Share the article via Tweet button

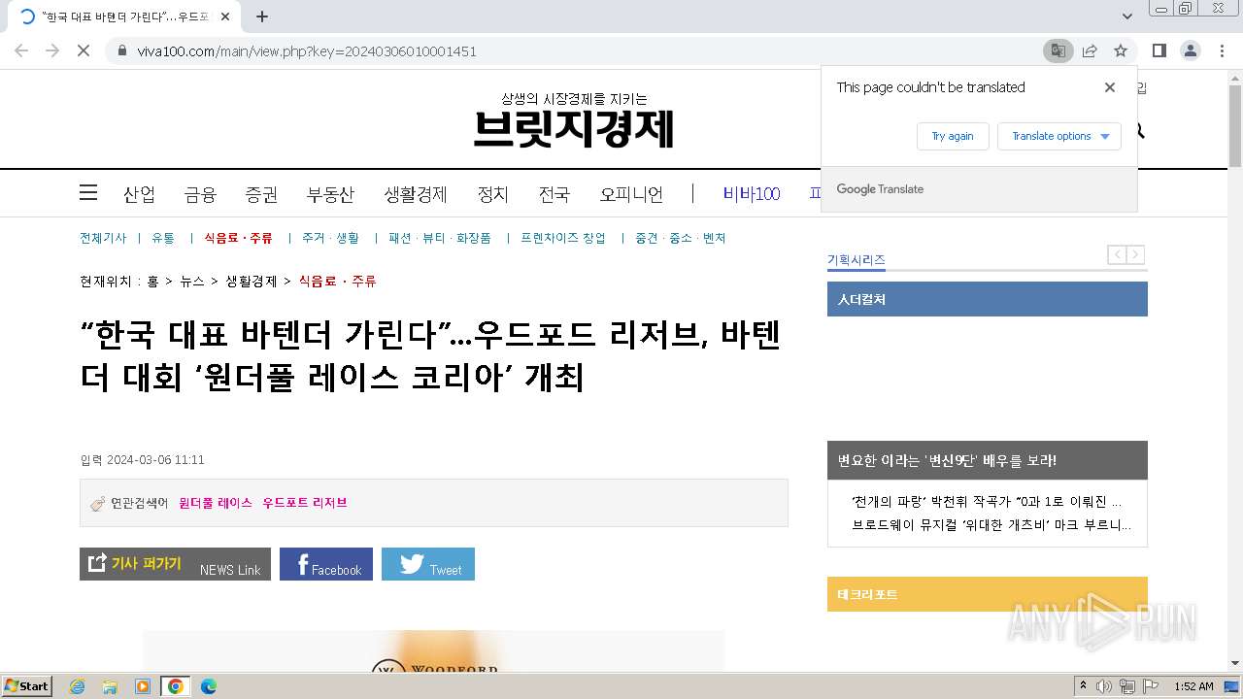point(428,564)
